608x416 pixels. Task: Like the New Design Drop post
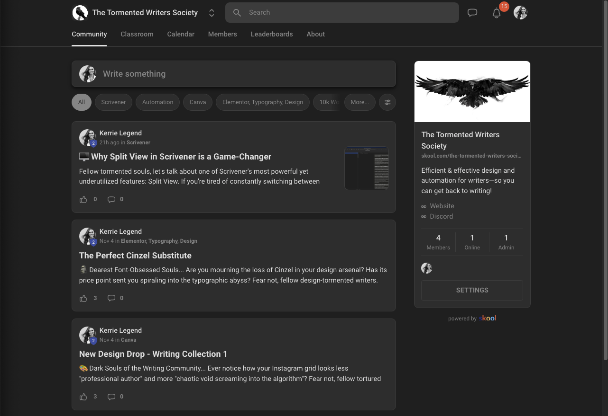(83, 397)
